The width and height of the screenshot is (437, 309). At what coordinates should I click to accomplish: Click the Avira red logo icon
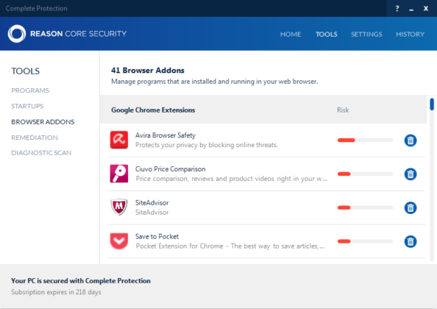119,140
